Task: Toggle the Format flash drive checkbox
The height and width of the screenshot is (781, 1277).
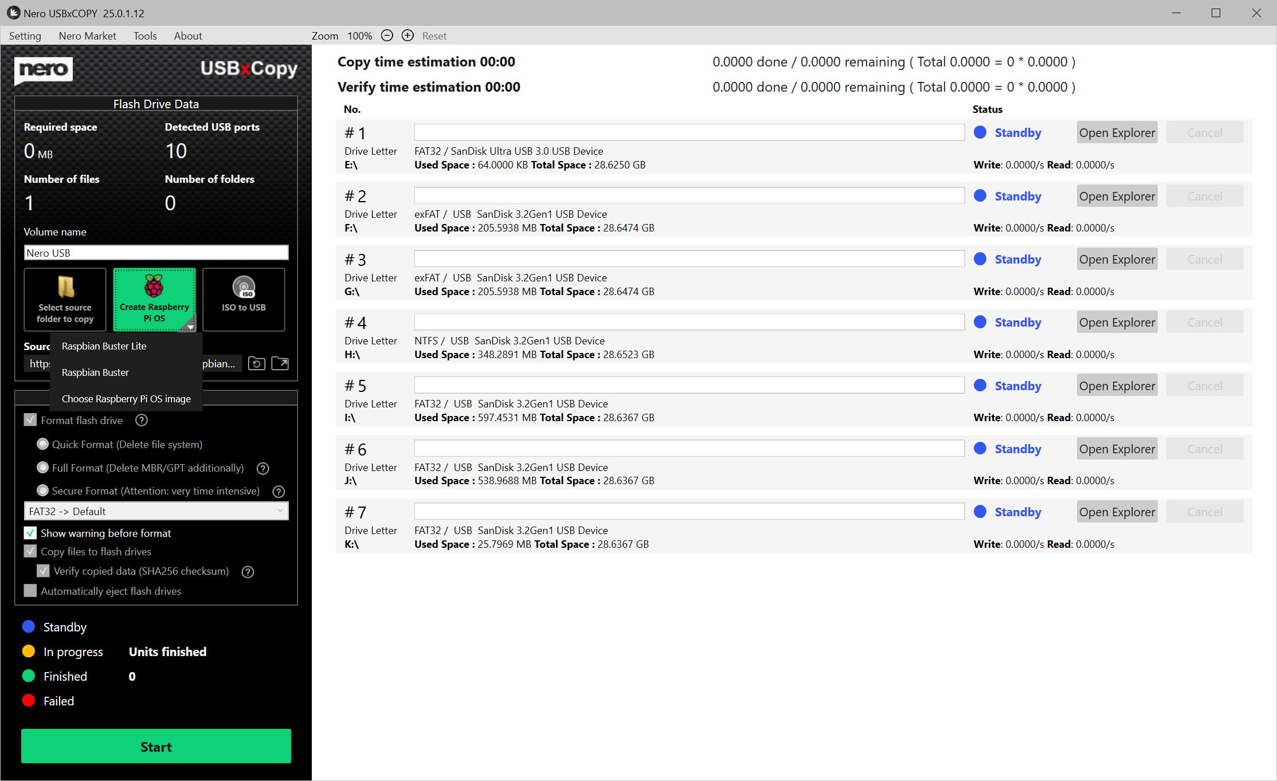Action: click(x=30, y=420)
